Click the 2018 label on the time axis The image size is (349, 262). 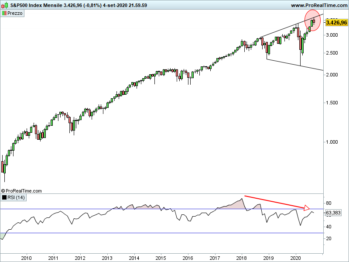point(242,258)
